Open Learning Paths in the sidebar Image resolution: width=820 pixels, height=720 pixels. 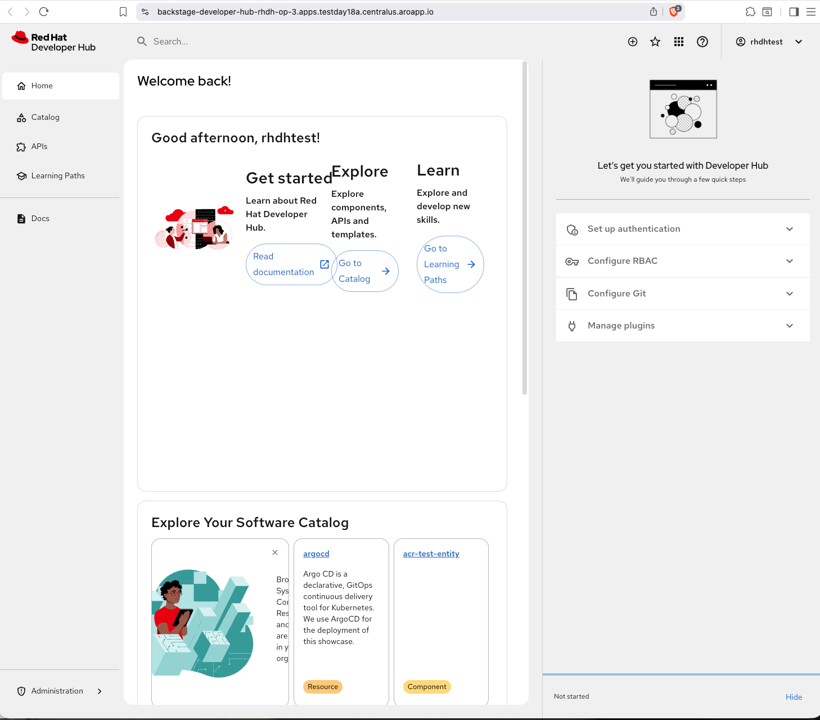click(x=61, y=176)
